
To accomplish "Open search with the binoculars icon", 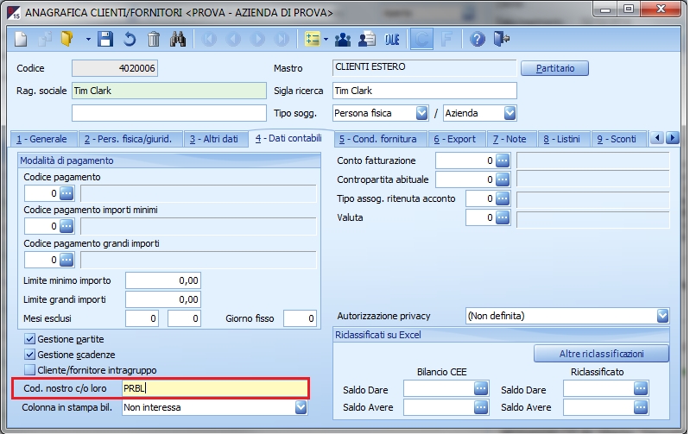I will (x=179, y=39).
